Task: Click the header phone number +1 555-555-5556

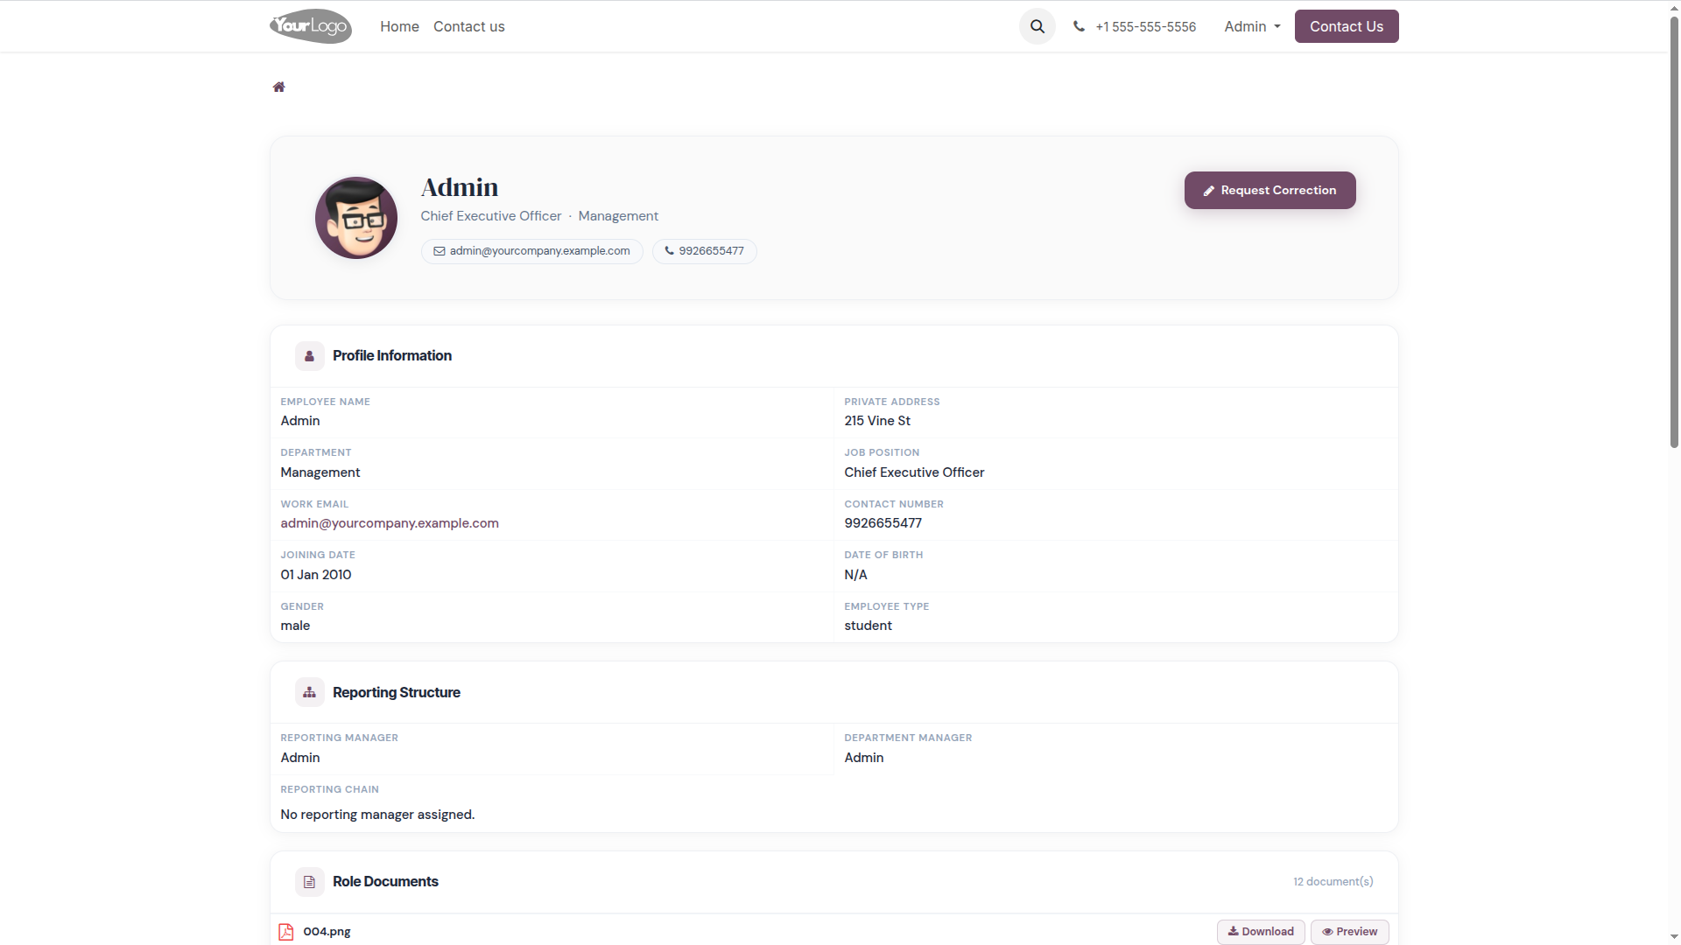Action: 1145,26
